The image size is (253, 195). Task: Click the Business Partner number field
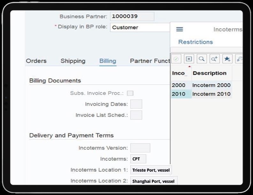[132, 16]
